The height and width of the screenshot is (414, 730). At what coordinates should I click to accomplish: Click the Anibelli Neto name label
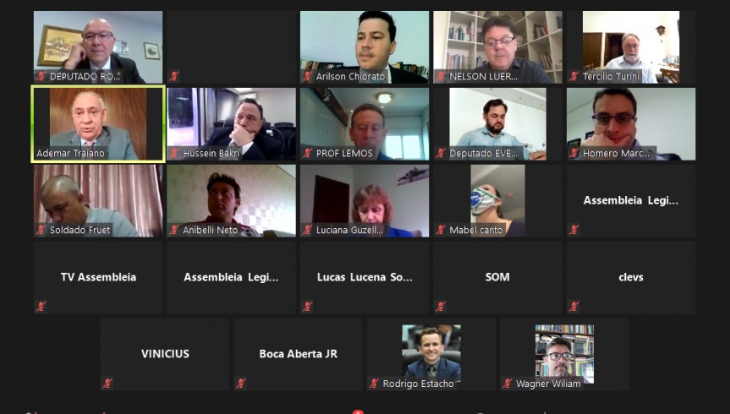210,230
